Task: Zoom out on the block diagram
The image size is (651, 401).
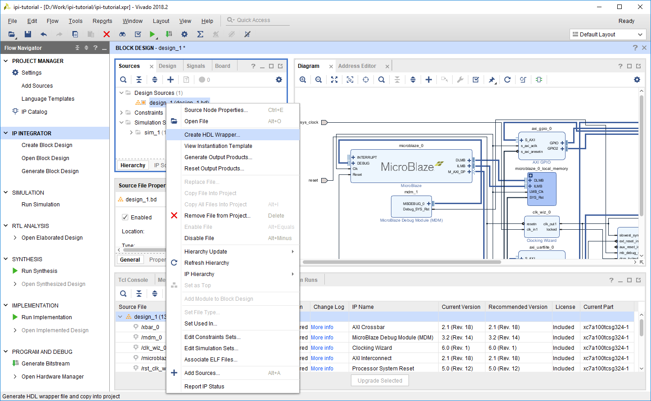Action: point(319,80)
